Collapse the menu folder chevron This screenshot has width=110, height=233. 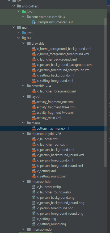pos(23,123)
